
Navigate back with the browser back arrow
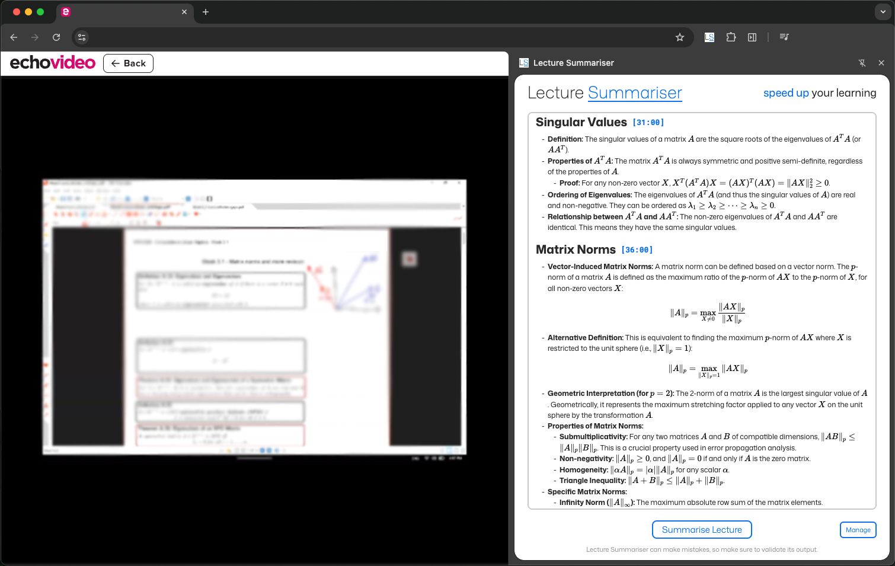[13, 37]
